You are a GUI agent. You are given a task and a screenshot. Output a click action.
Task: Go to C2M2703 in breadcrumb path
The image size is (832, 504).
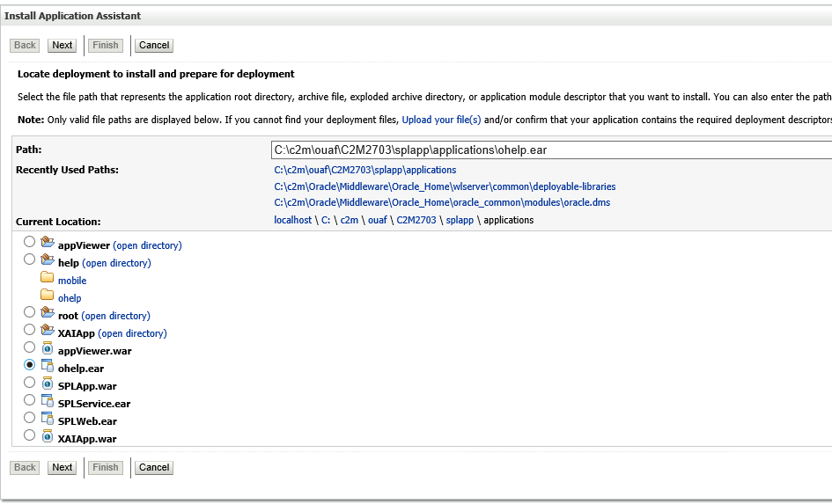click(x=416, y=220)
